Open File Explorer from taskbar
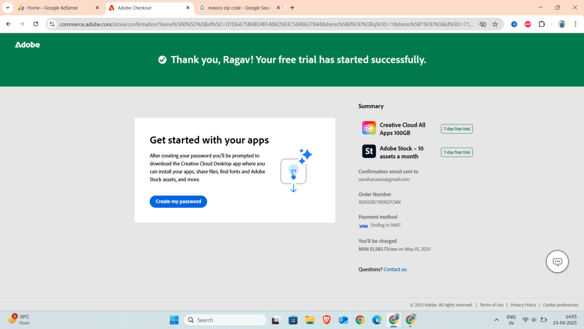The height and width of the screenshot is (329, 584). coord(310,320)
